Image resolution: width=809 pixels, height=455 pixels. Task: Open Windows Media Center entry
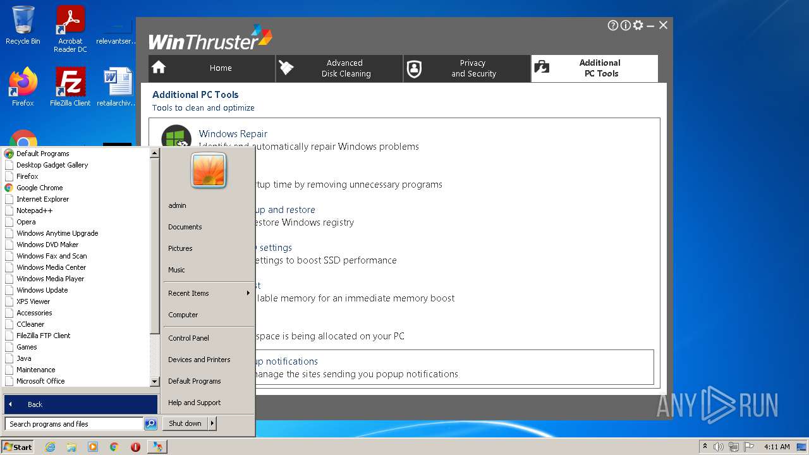click(76, 267)
